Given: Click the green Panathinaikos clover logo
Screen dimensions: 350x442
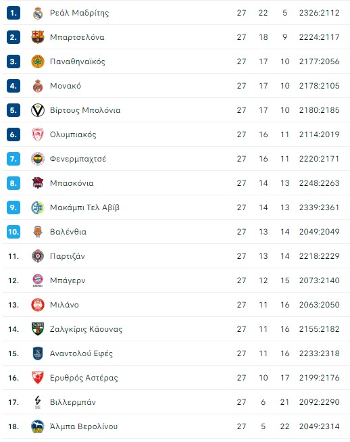Looking at the screenshot, I should [x=38, y=62].
